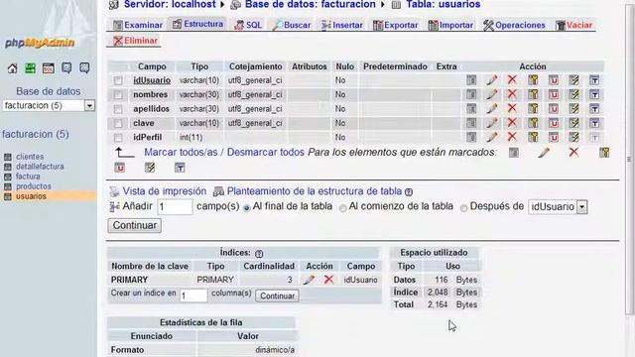
Task: Click Continuar button to create index
Action: [x=278, y=296]
